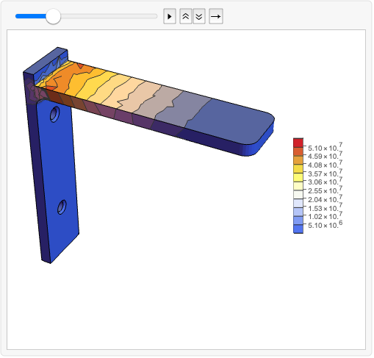The width and height of the screenshot is (374, 358).
Task: Click the slower double-down-chevron button
Action: [199, 16]
